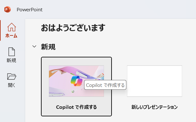Image resolution: width=196 pixels, height=122 pixels.
Task: Switch to the 新規 sidebar label
Action: [11, 61]
